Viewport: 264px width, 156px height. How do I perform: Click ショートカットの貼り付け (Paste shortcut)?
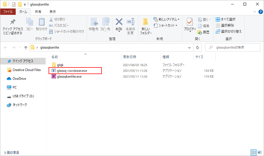67,31
